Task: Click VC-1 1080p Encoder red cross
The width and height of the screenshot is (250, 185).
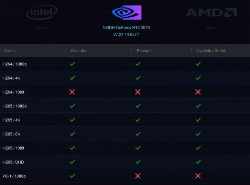Action: 138,176
